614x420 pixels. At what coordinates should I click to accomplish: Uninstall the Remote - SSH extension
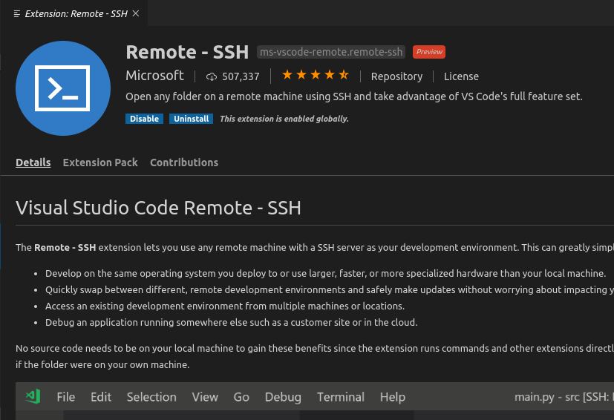click(191, 119)
